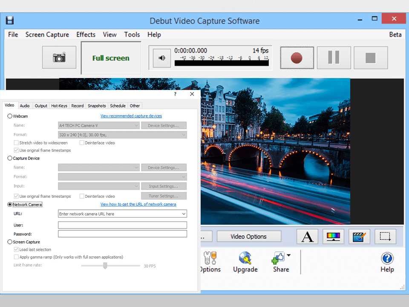The image size is (409, 307).
Task: Switch to the Snapshots tab
Action: pos(97,106)
